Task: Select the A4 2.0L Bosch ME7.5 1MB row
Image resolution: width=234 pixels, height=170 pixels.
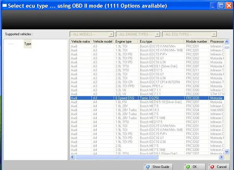Action: 147,150
